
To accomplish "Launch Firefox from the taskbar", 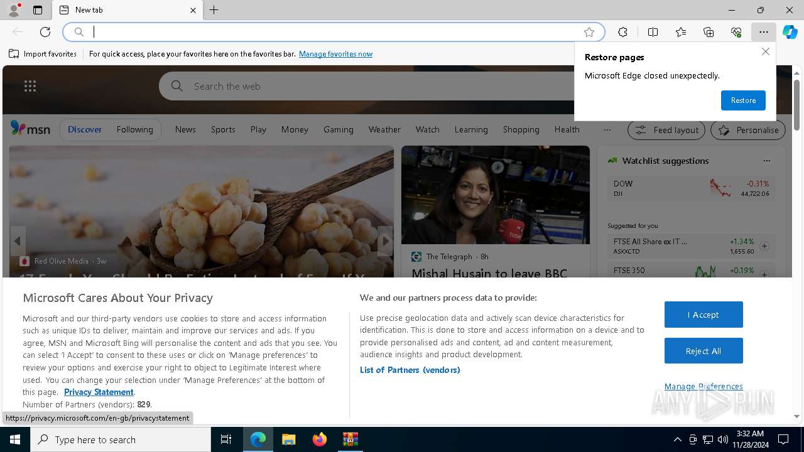I will (320, 439).
